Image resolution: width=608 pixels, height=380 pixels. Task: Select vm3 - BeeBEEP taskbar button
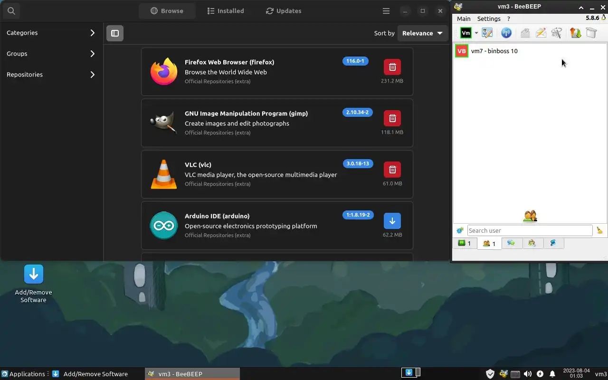(x=192, y=374)
